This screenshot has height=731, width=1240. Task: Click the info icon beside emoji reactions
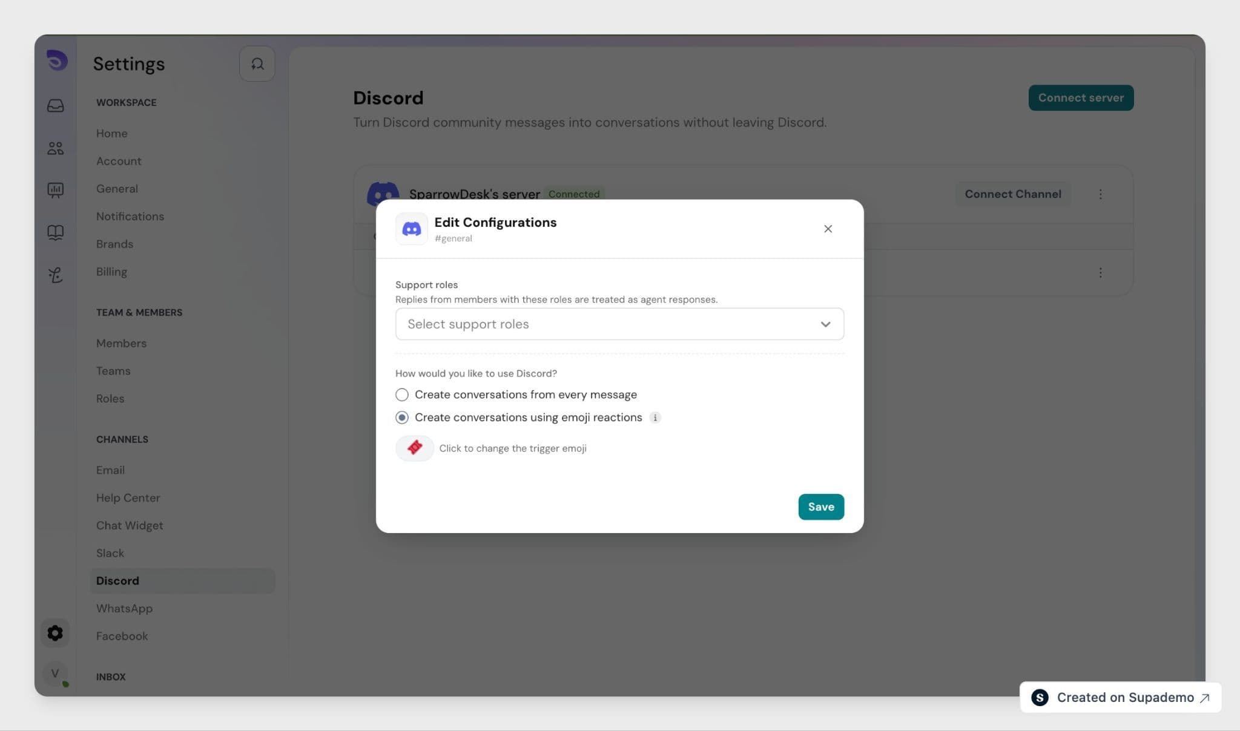(x=655, y=418)
